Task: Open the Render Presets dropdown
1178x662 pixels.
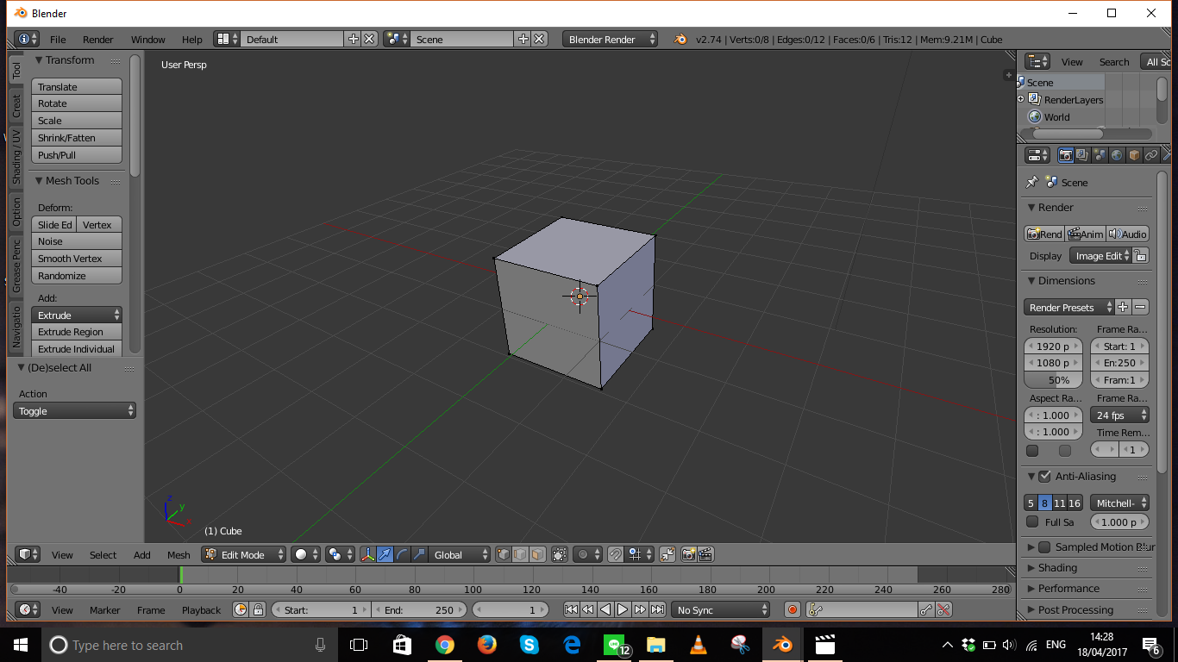Action: [x=1069, y=307]
